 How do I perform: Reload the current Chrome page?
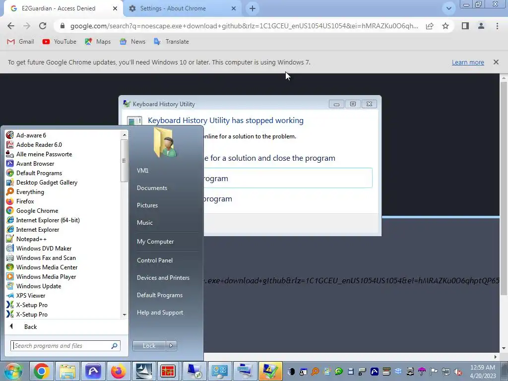[43, 26]
